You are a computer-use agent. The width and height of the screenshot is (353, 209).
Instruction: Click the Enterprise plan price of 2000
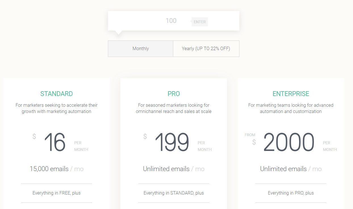(x=289, y=142)
